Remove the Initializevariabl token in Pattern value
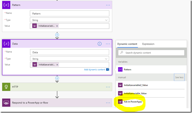The width and height of the screenshot is (192, 113). (x=57, y=26)
